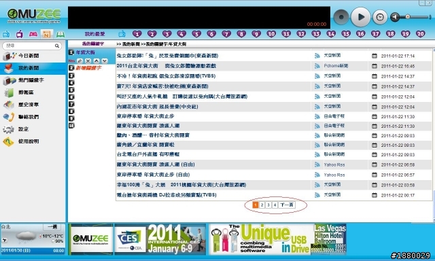
Task: Click calendar icon beside 2011-01-22 06:58
Action: pos(375,164)
